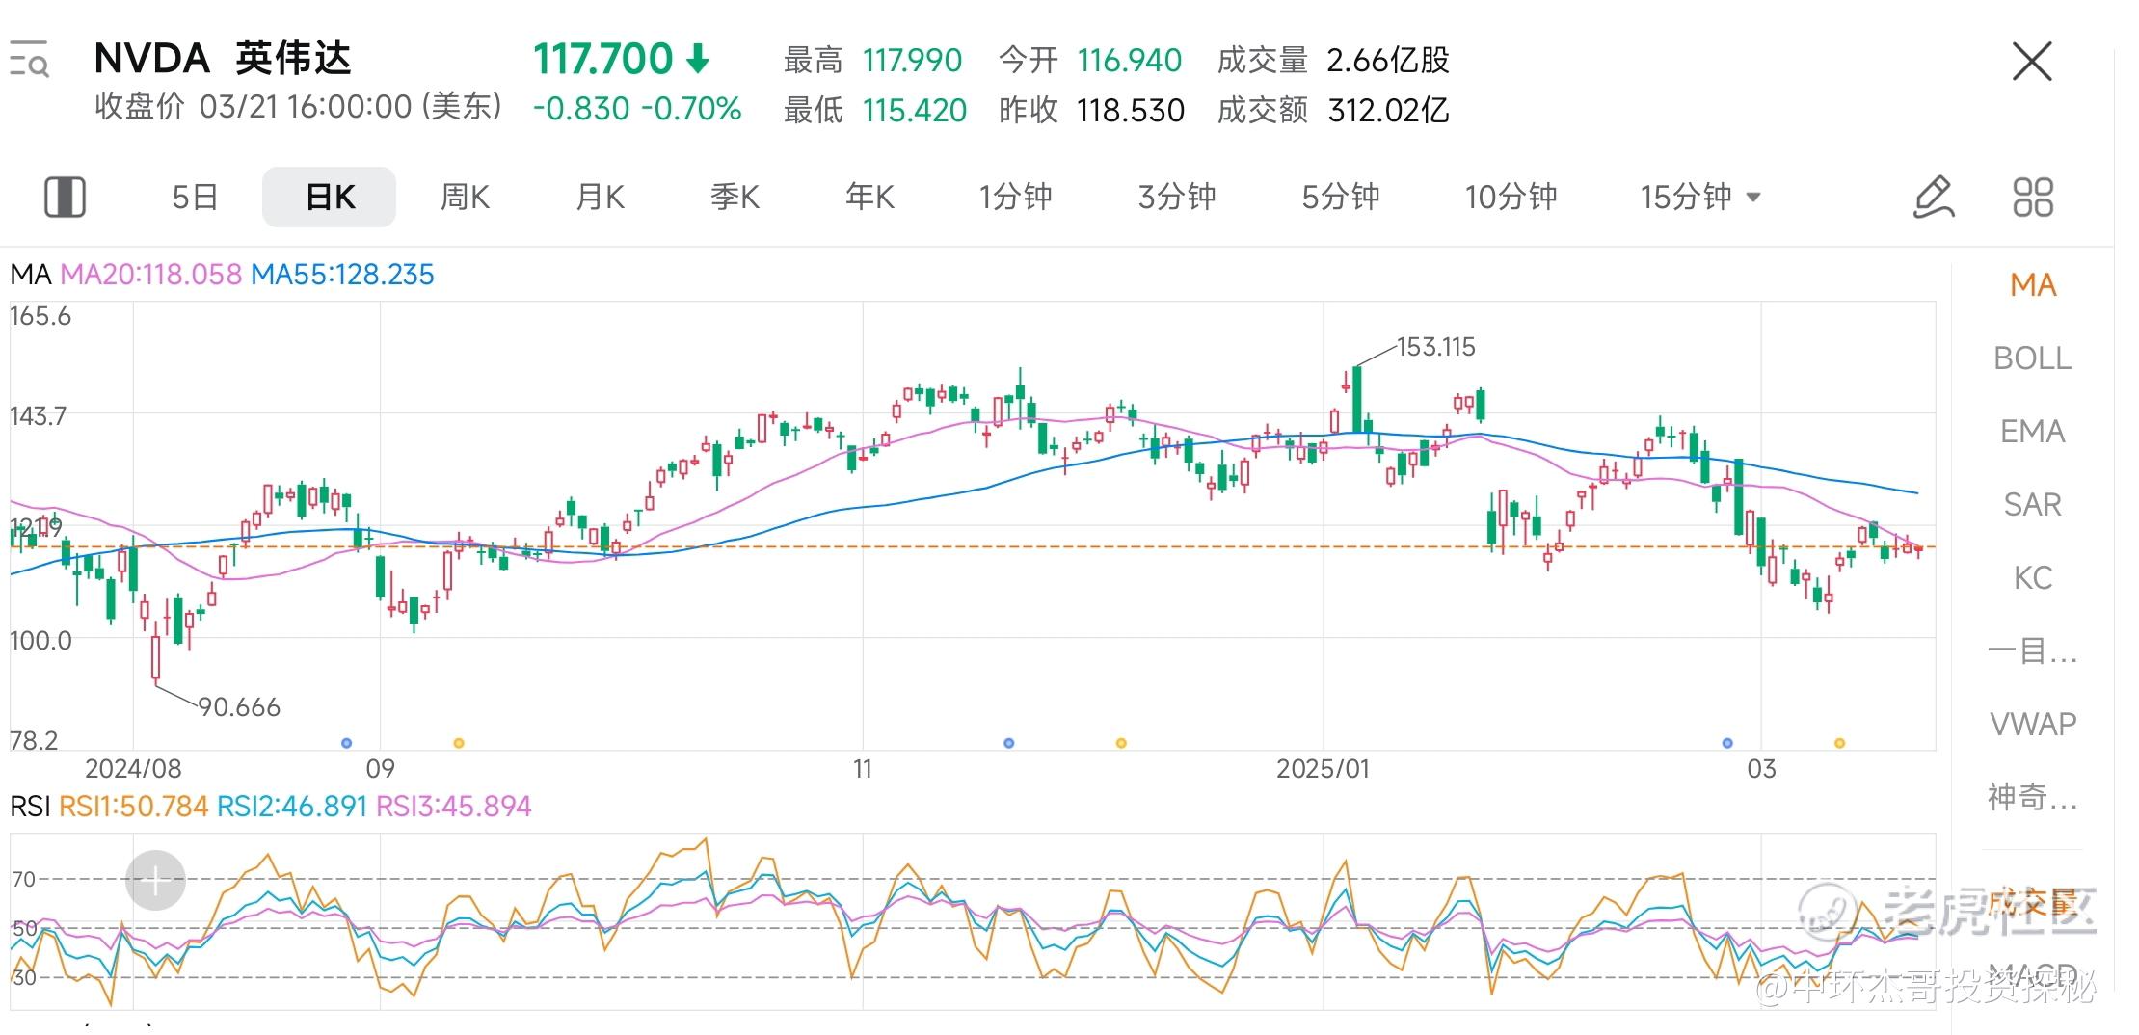Select the 1分钟 interval tab
This screenshot has width=2139, height=1035.
1015,197
